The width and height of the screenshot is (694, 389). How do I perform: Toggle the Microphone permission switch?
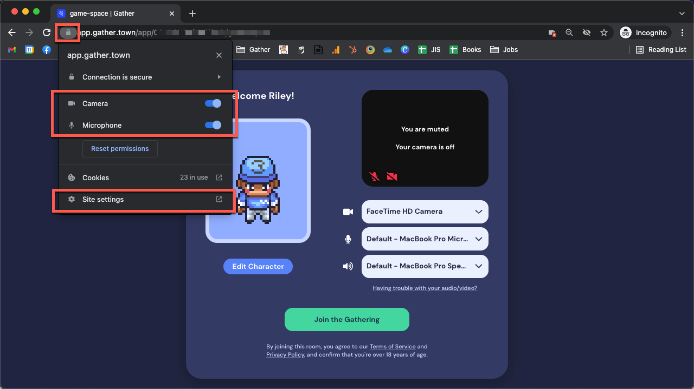tap(213, 125)
